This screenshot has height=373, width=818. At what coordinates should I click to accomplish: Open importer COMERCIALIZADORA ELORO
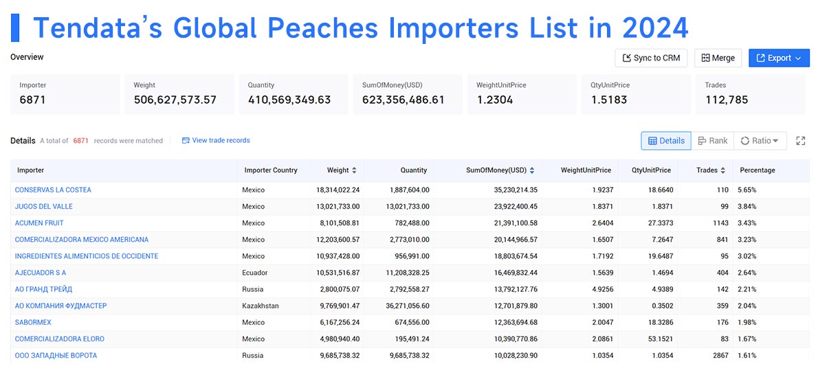pos(60,339)
